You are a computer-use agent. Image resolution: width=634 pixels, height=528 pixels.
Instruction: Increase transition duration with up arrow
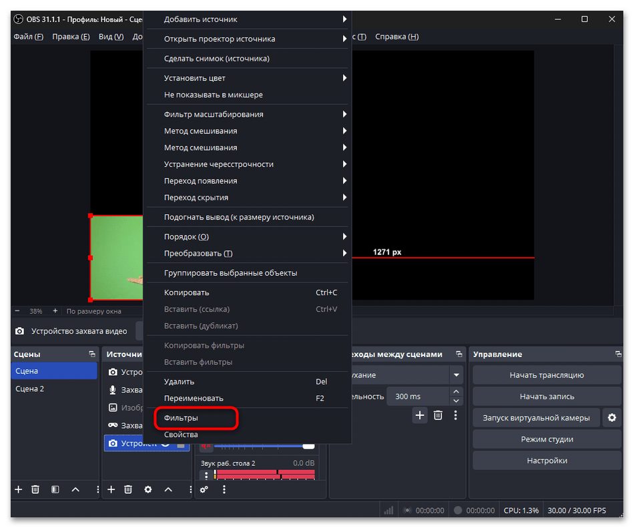pos(456,392)
